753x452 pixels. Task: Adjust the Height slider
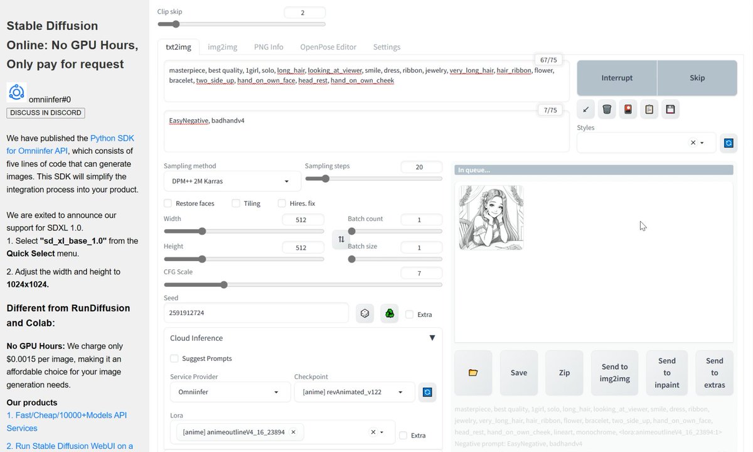(x=244, y=259)
